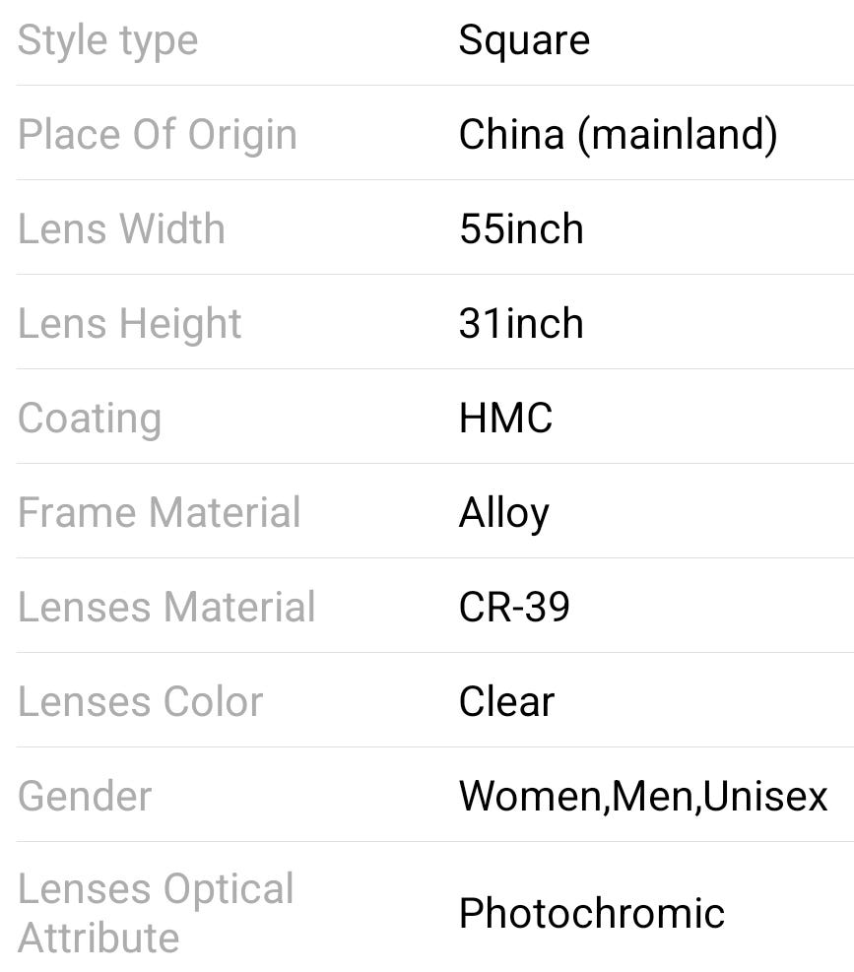Select the "55inch" lens width value
The height and width of the screenshot is (972, 854).
521,229
